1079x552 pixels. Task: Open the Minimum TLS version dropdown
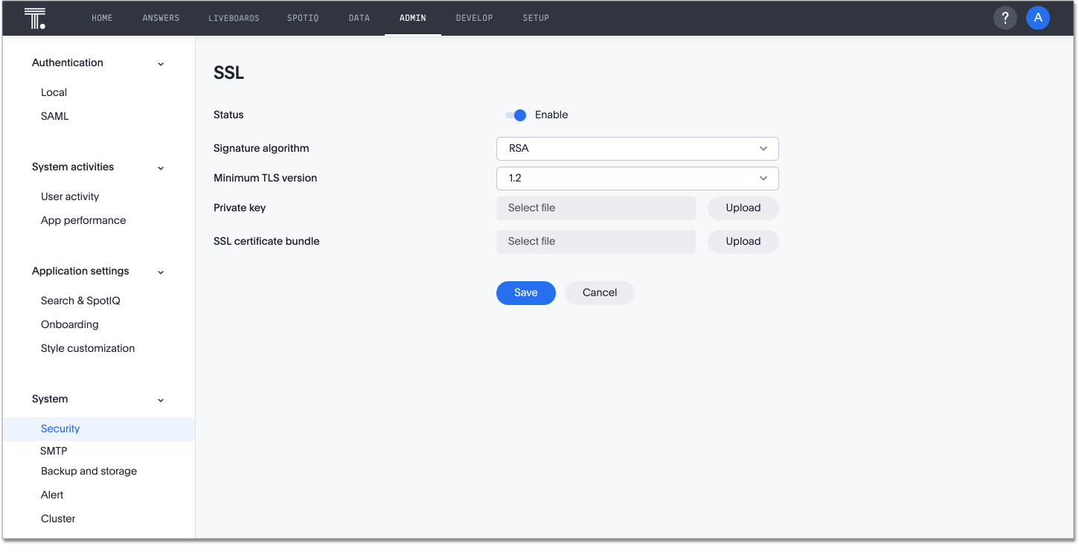(636, 178)
